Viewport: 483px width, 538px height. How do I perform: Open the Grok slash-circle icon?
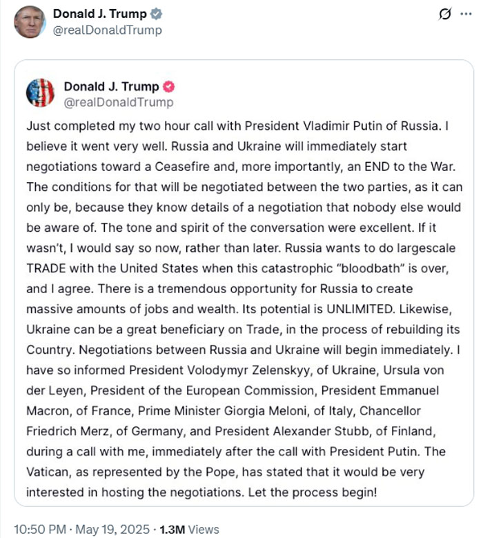(446, 14)
